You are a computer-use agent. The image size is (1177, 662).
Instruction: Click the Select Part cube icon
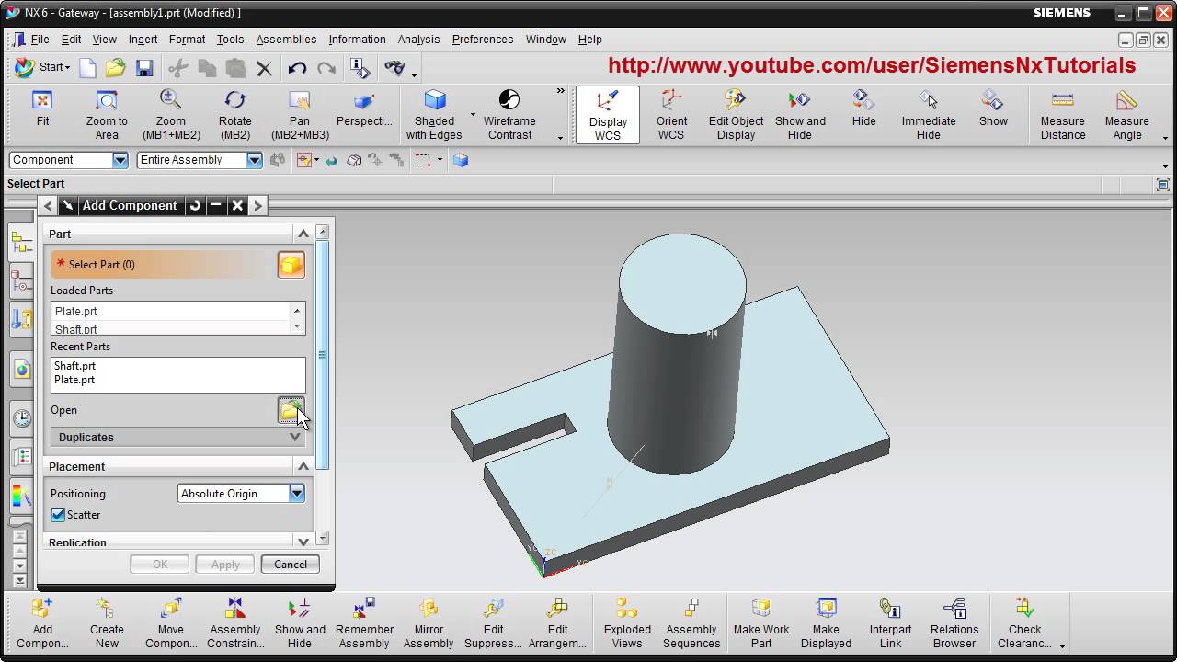291,265
